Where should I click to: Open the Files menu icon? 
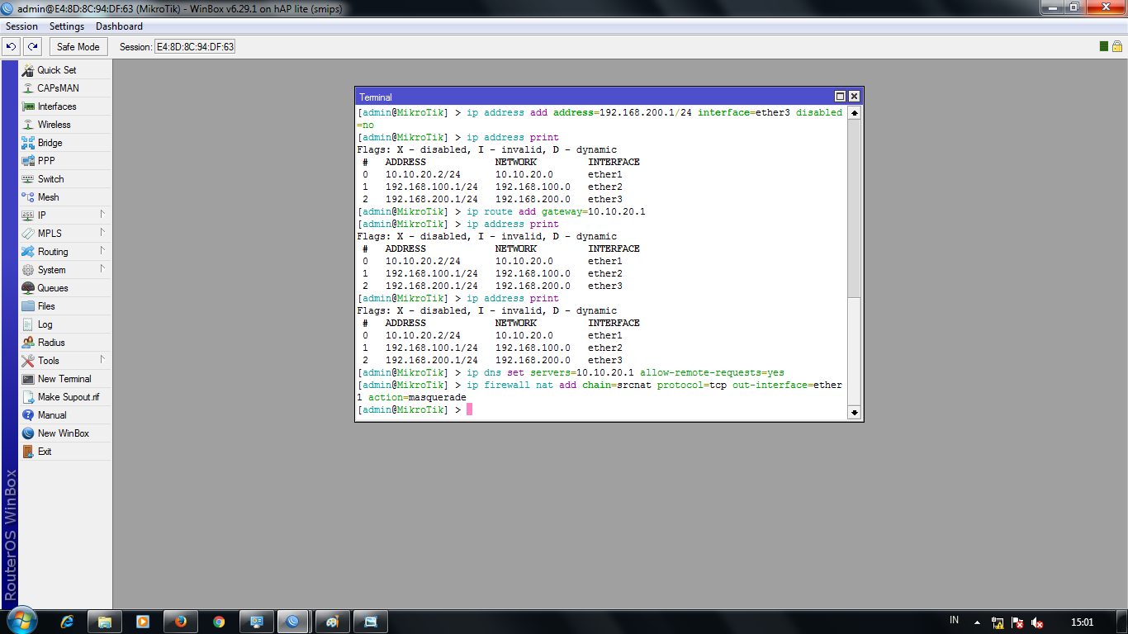pyautogui.click(x=28, y=306)
